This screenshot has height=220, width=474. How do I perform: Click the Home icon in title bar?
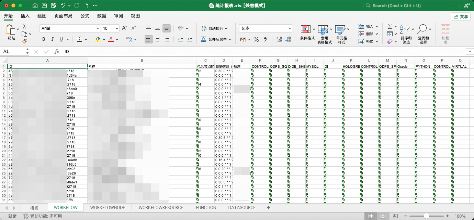click(x=35, y=5)
